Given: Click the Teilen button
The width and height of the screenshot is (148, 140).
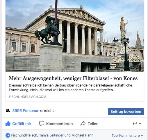Looking at the screenshot, I should (90, 124).
